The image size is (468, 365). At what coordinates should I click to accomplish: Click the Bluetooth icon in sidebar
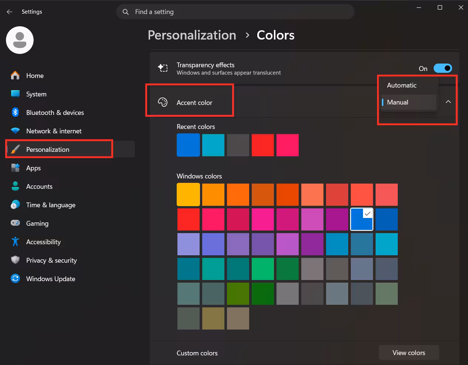[x=15, y=112]
